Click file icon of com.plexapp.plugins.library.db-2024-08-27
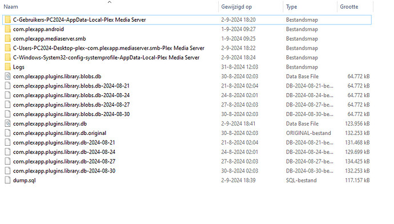 coord(8,161)
